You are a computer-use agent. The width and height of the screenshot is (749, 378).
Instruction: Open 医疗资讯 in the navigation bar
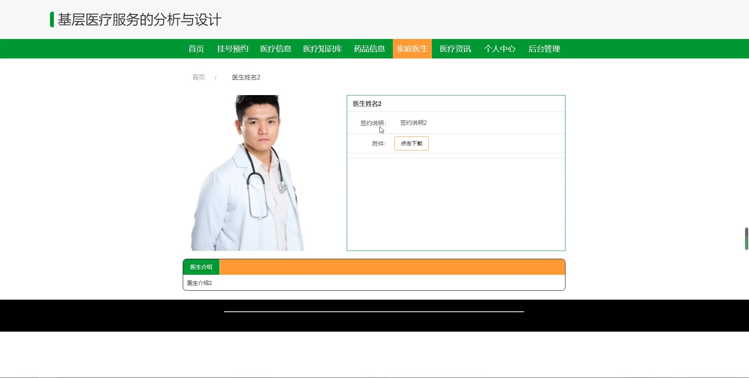pos(455,49)
